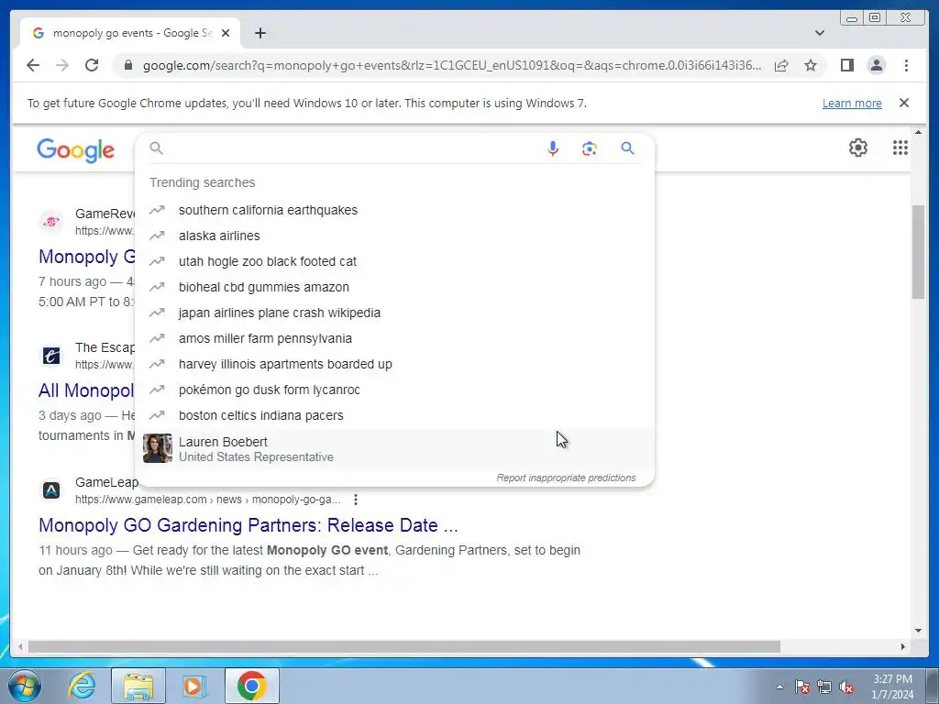Screen dimensions: 939x704
Task: Click Lauren Boebert's photo thumbnail
Action: tap(158, 448)
